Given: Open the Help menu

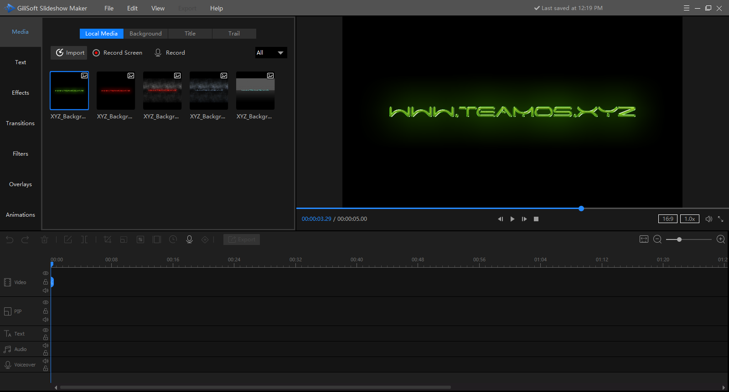Looking at the screenshot, I should pos(217,8).
